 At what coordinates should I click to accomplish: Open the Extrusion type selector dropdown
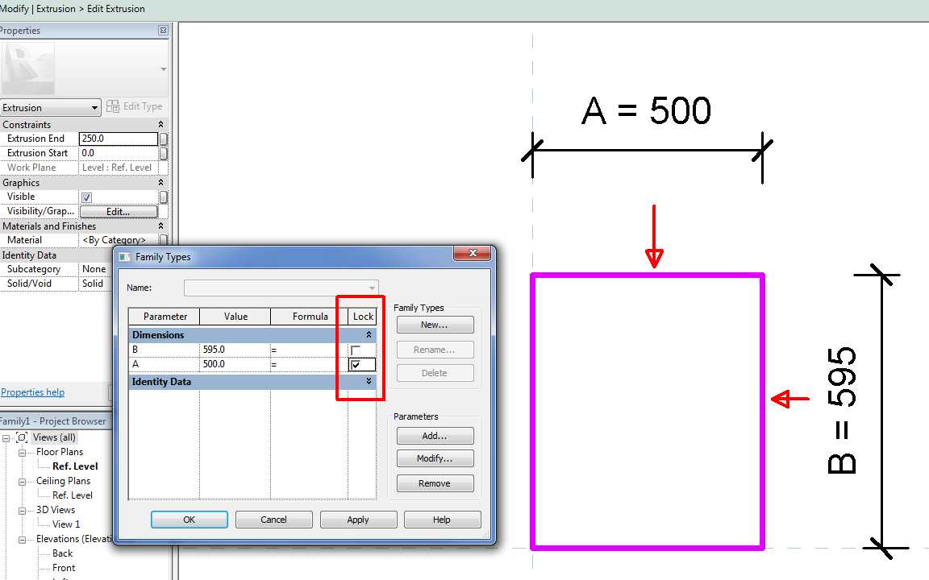[94, 108]
